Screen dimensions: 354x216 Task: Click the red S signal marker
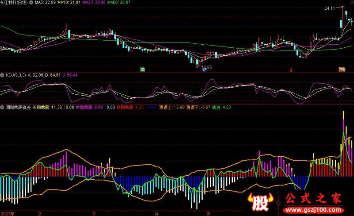coord(291,69)
